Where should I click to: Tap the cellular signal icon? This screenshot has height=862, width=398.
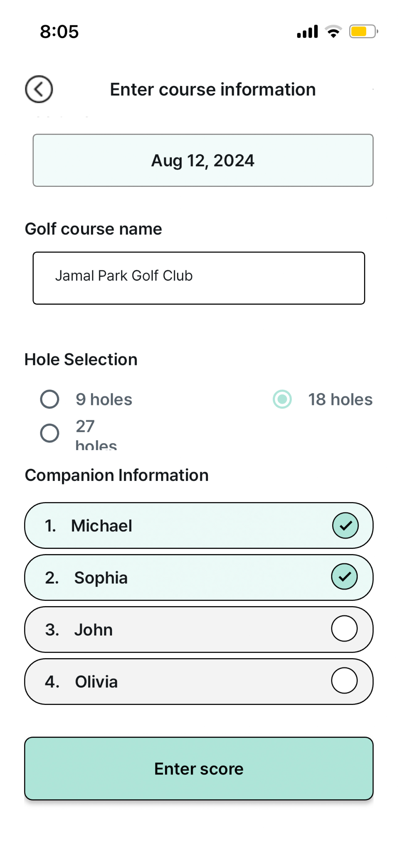[x=307, y=31]
